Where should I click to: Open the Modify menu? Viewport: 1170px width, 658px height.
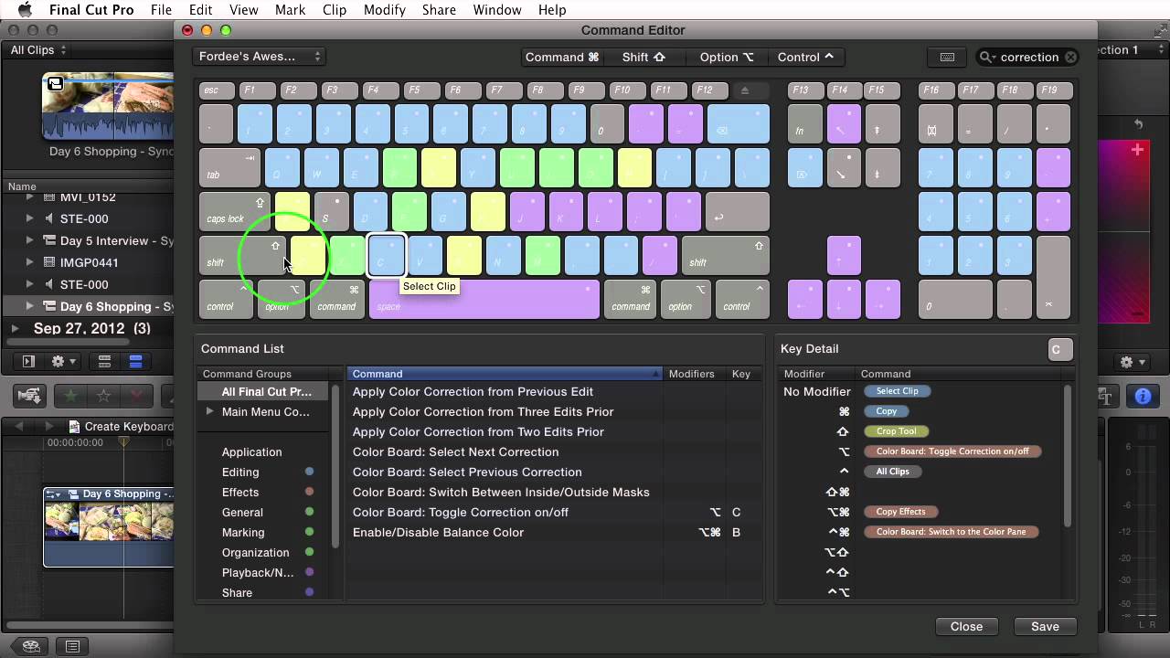point(384,10)
